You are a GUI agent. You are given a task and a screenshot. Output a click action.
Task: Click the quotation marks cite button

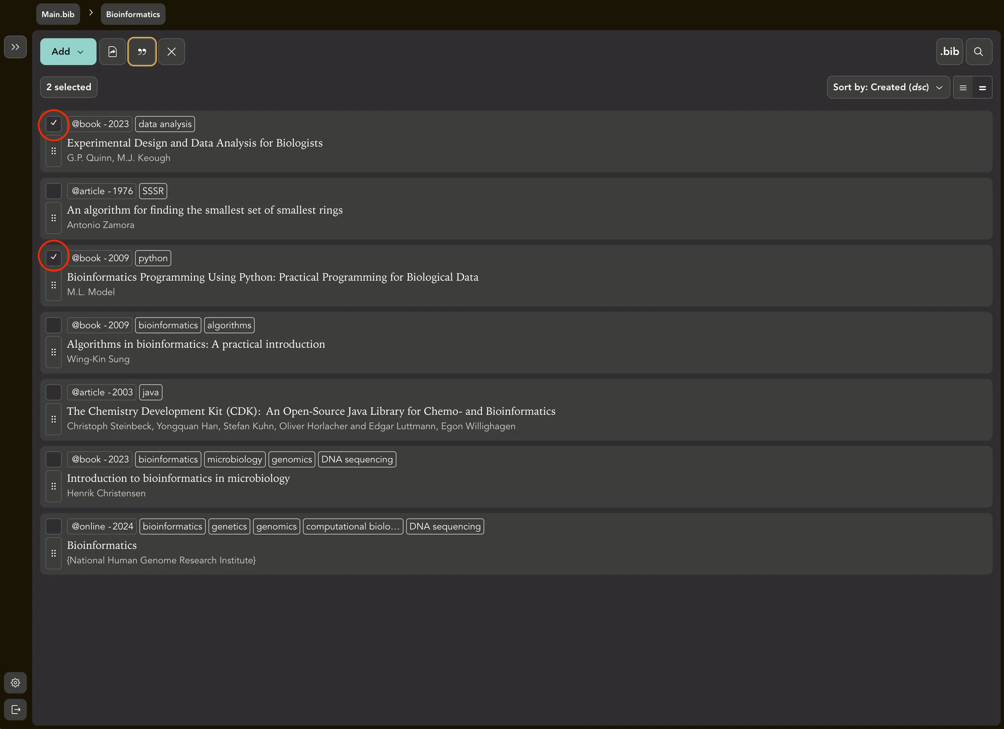[142, 52]
